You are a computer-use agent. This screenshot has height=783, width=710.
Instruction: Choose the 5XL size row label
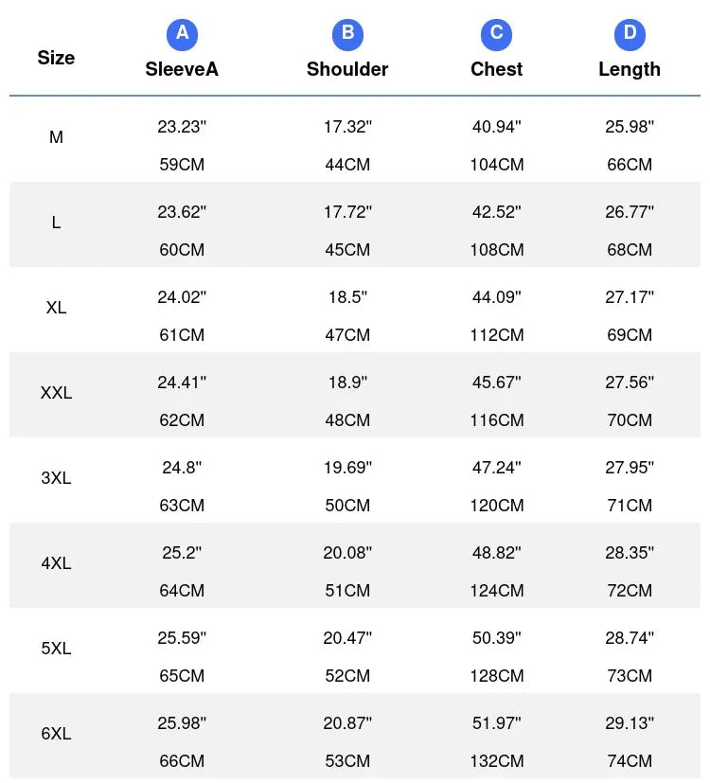coord(56,649)
